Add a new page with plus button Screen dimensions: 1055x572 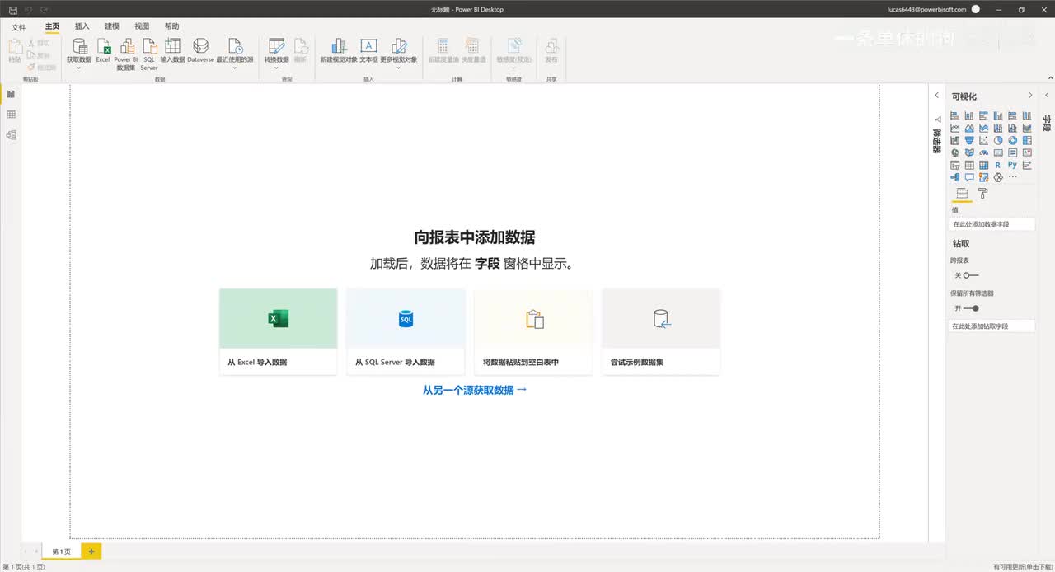(x=91, y=551)
